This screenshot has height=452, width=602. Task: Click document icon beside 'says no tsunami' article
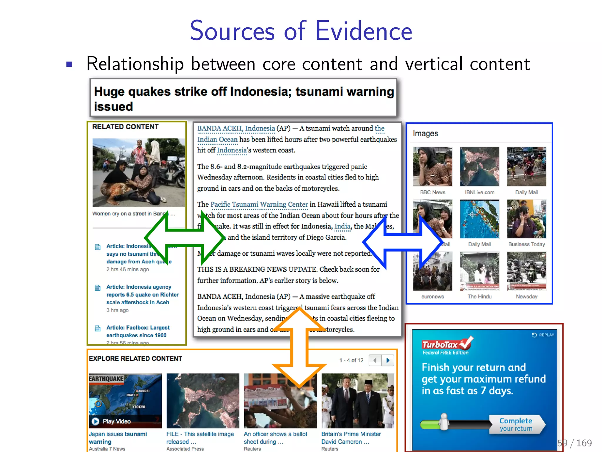pos(98,247)
